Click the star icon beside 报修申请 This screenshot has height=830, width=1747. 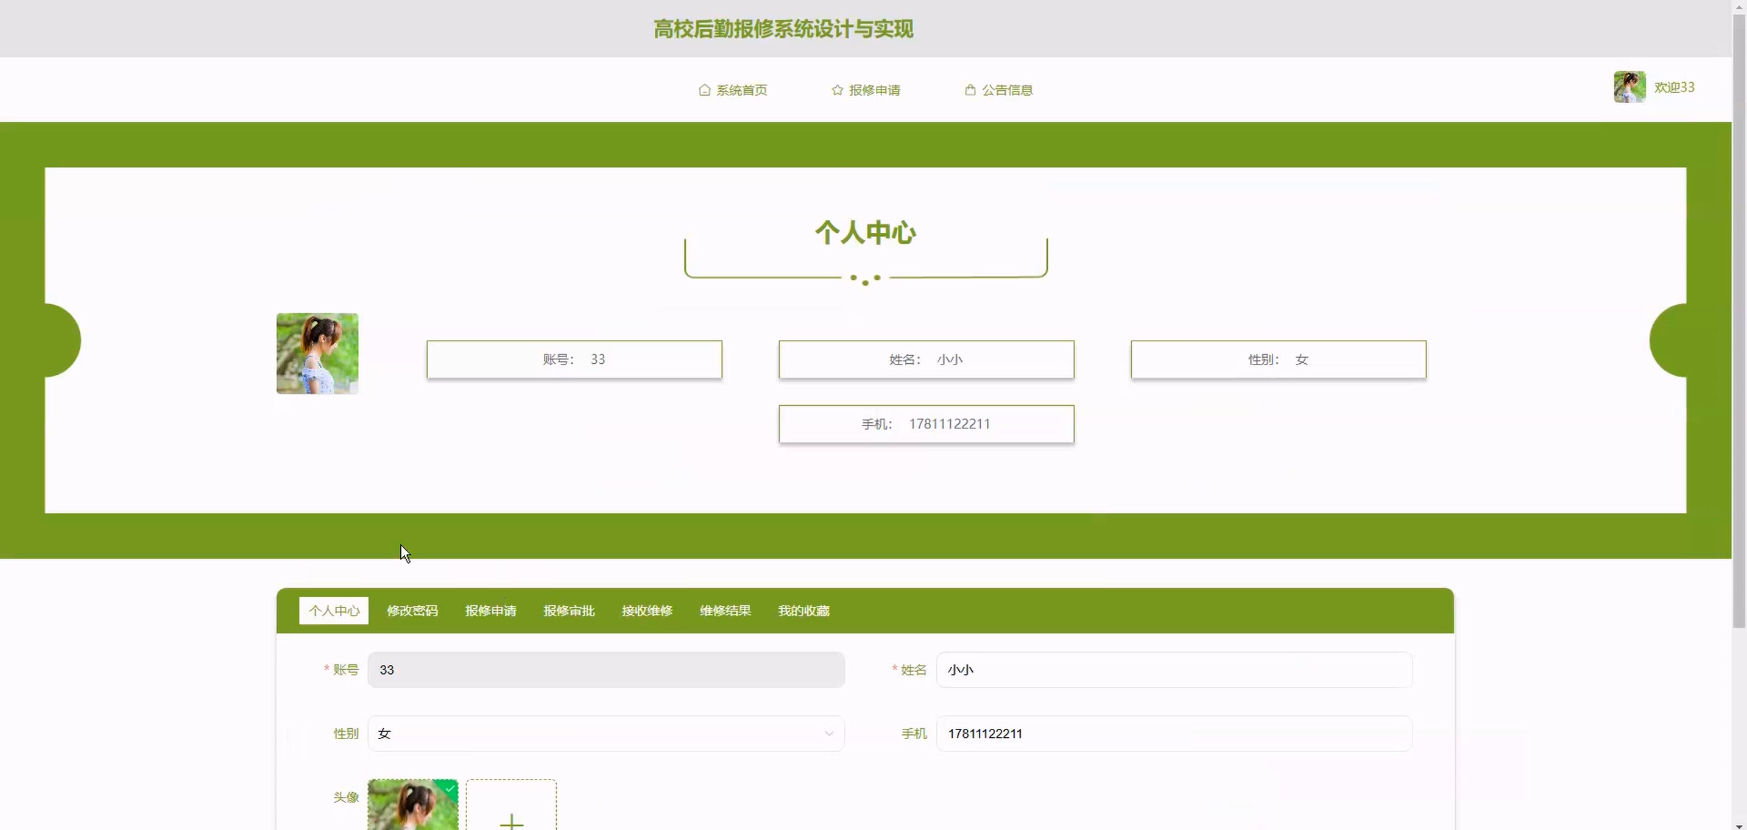point(837,90)
